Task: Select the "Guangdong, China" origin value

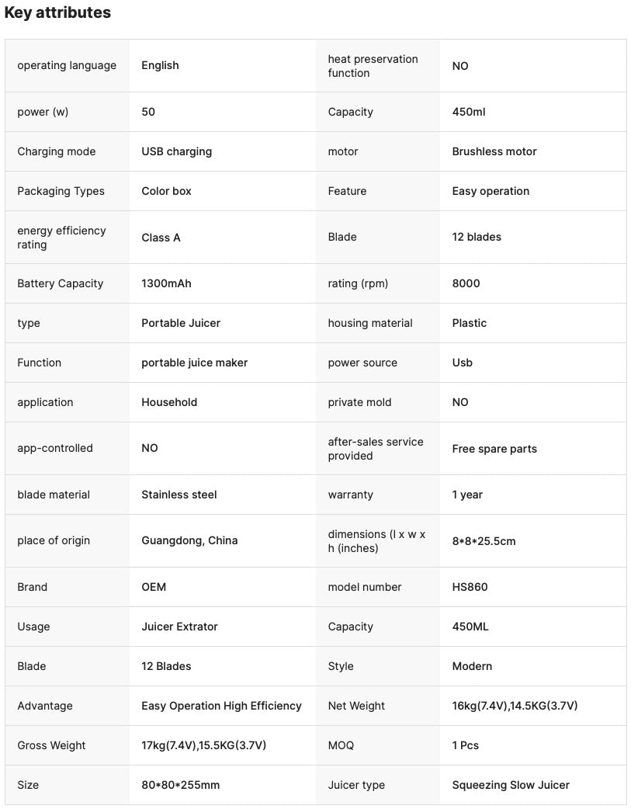Action: pyautogui.click(x=189, y=540)
